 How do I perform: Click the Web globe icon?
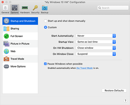point(6,51)
